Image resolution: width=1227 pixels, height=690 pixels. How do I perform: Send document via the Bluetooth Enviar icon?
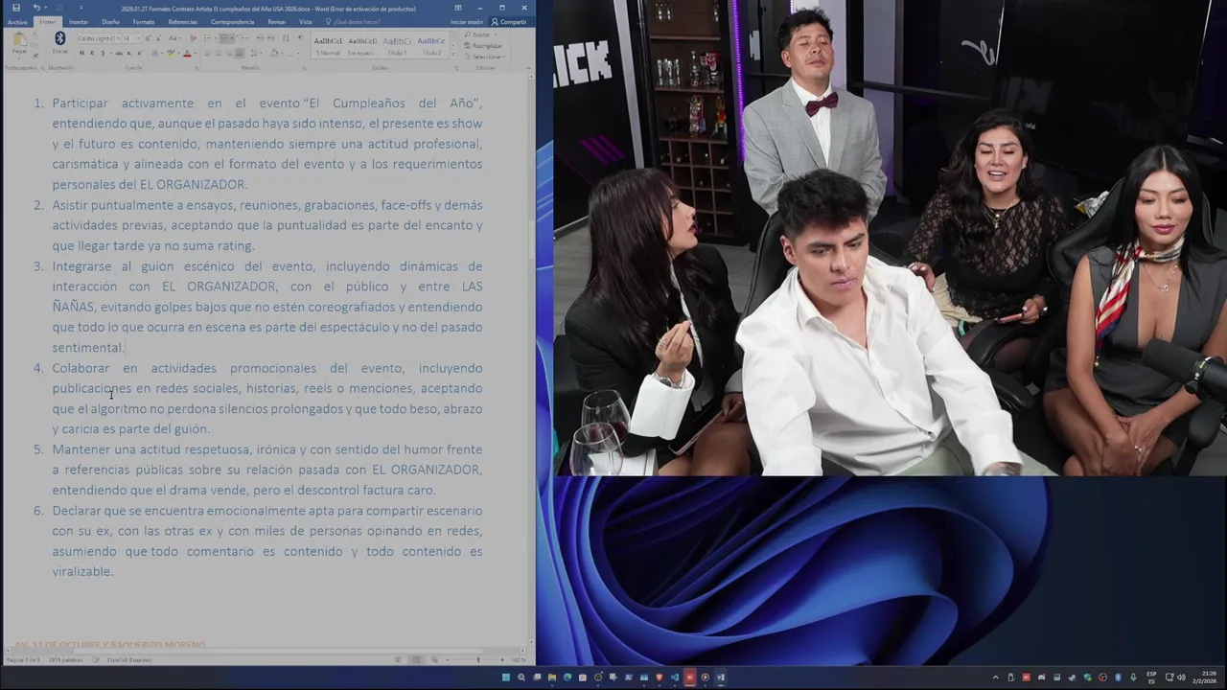60,43
